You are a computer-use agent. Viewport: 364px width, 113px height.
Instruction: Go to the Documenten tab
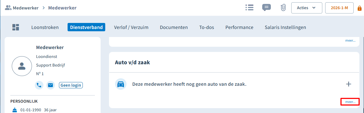[x=174, y=27]
